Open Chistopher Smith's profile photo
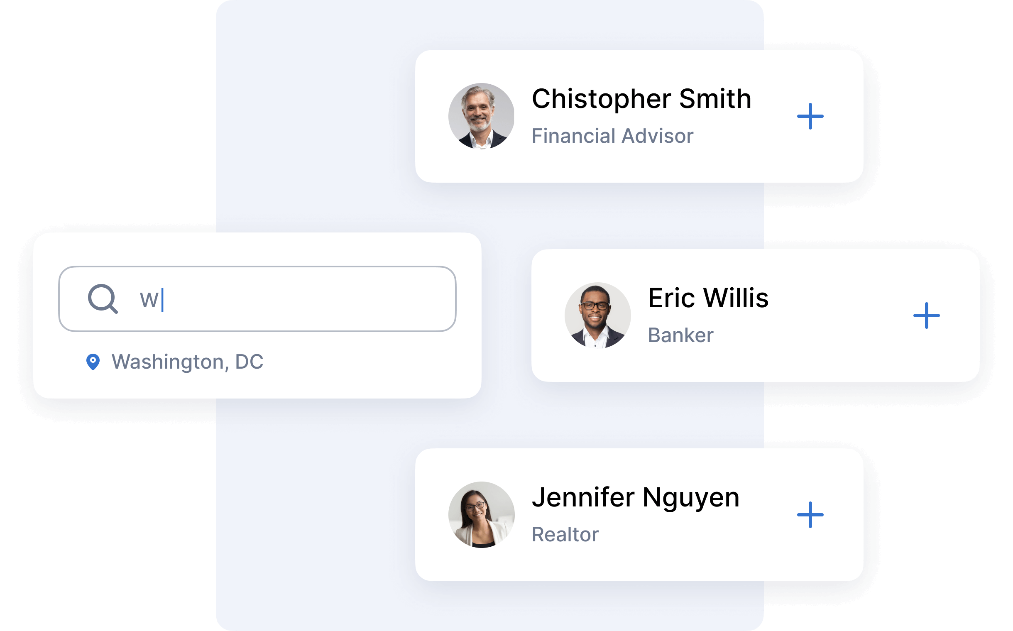The height and width of the screenshot is (631, 1013). click(x=481, y=116)
